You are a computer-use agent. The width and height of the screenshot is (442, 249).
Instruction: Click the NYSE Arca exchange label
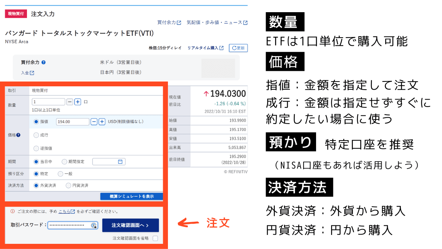[x=17, y=42]
